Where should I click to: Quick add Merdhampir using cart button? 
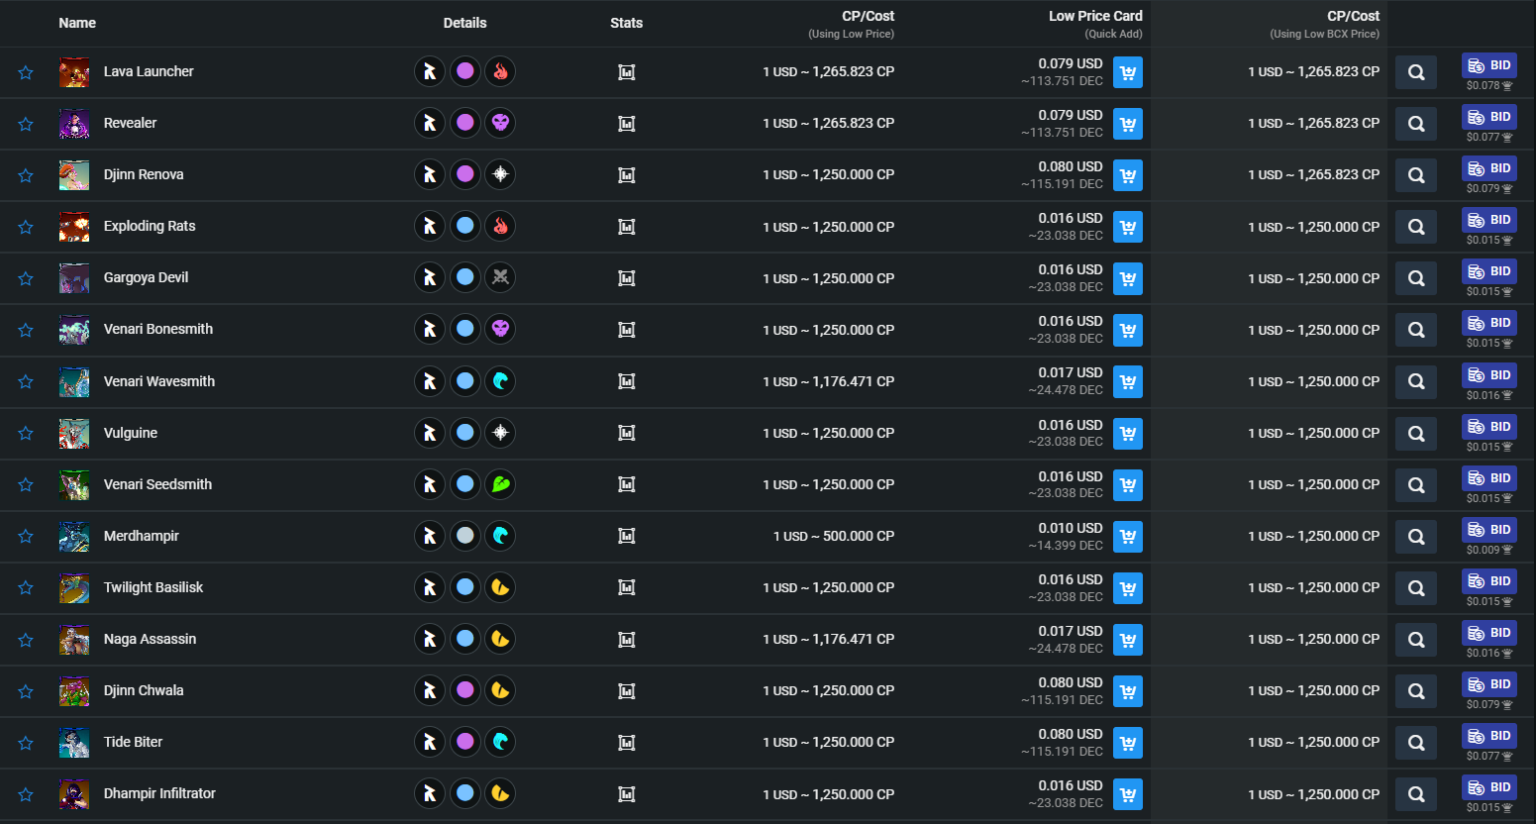coord(1128,537)
